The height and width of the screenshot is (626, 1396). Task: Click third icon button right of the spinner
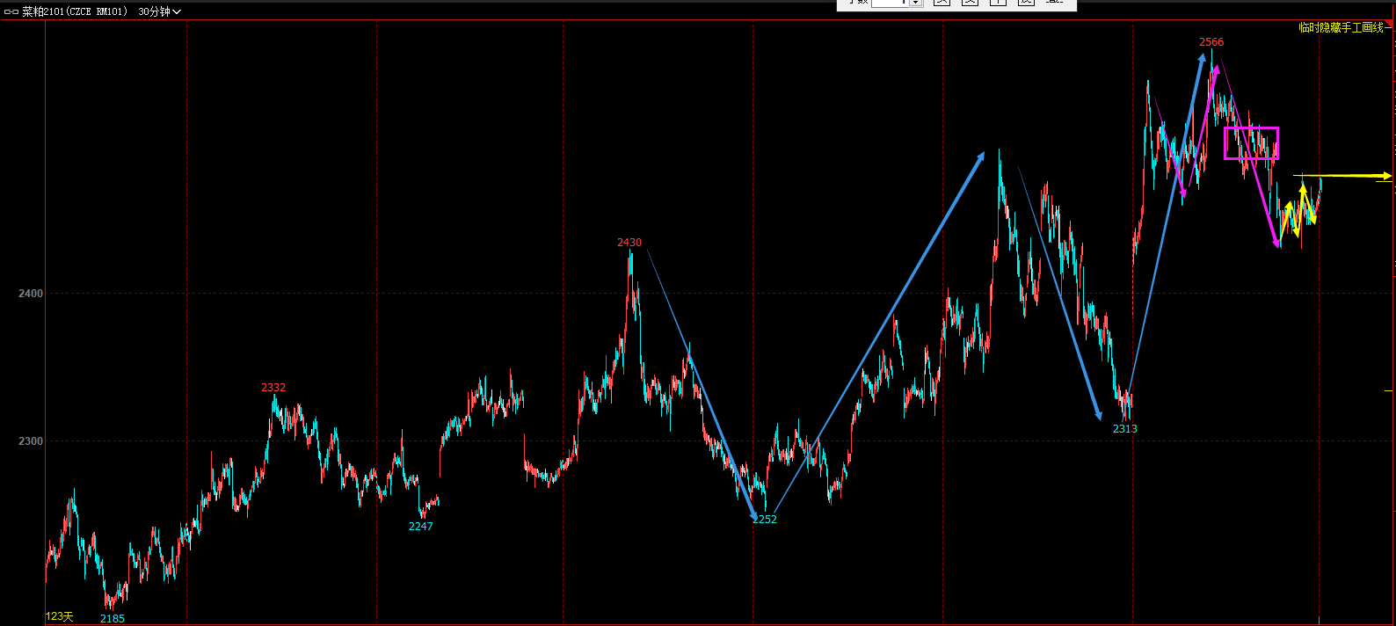pyautogui.click(x=998, y=3)
